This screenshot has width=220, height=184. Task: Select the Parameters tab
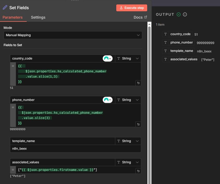(13, 17)
